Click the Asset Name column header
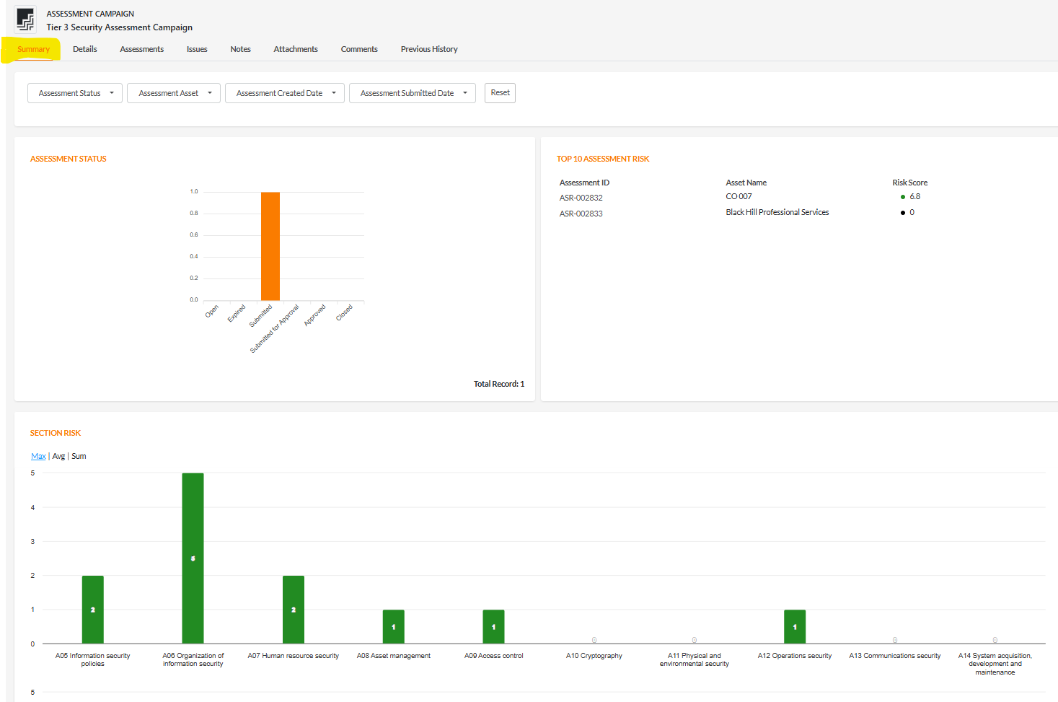This screenshot has height=702, width=1058. [x=746, y=183]
